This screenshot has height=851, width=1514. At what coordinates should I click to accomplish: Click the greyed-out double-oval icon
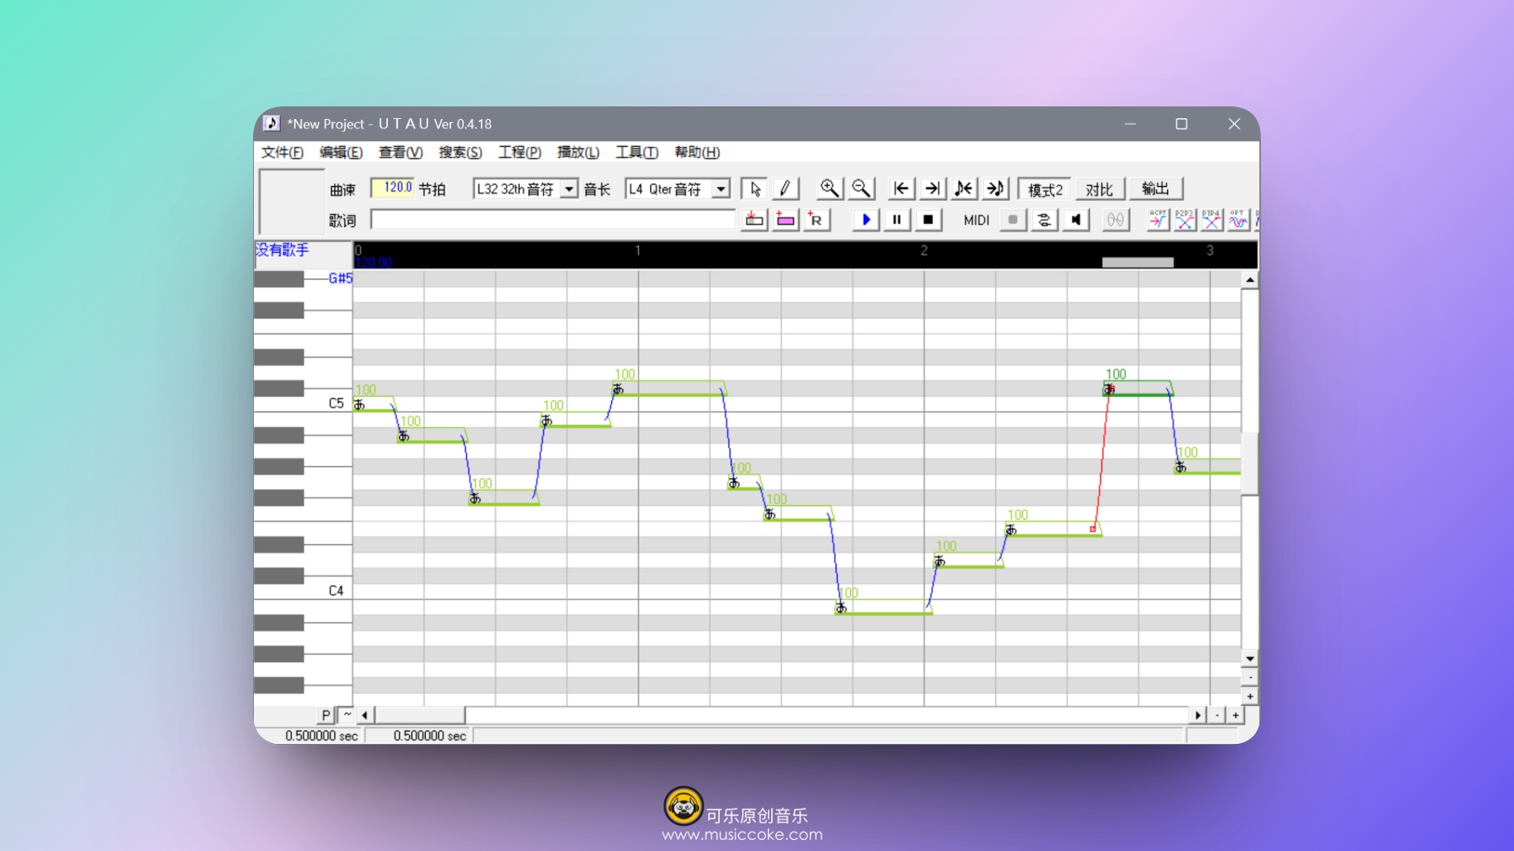(x=1115, y=220)
